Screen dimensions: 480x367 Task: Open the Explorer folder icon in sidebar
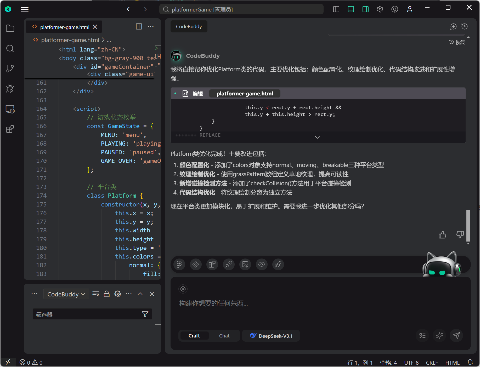[10, 28]
